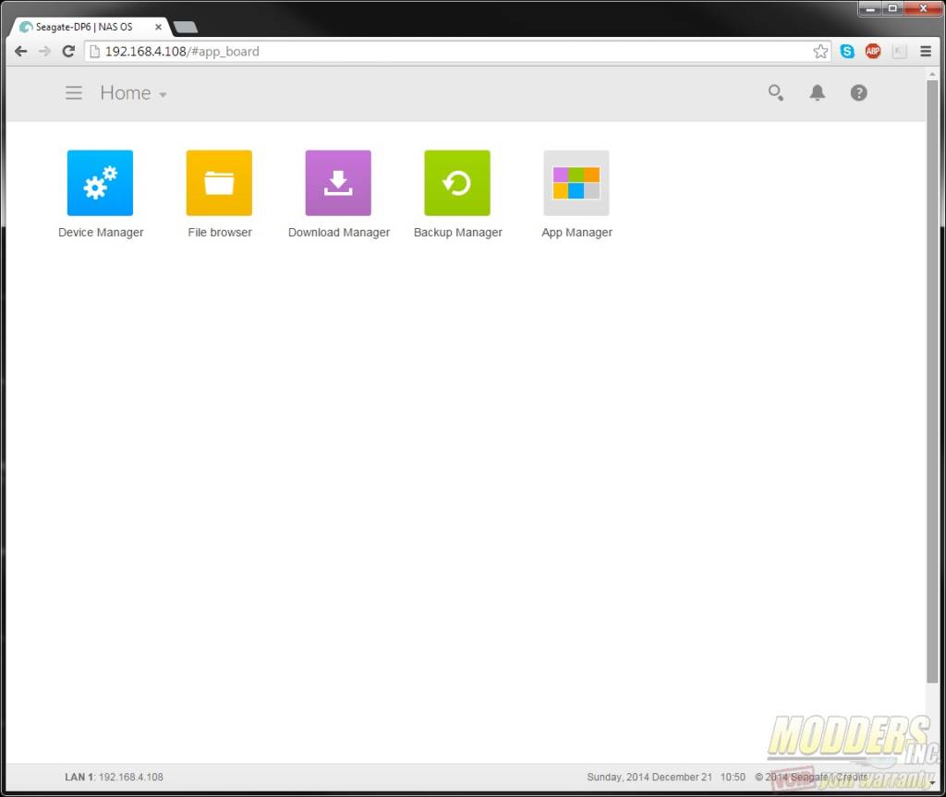
Task: Reload the page with refresh button
Action: click(68, 52)
